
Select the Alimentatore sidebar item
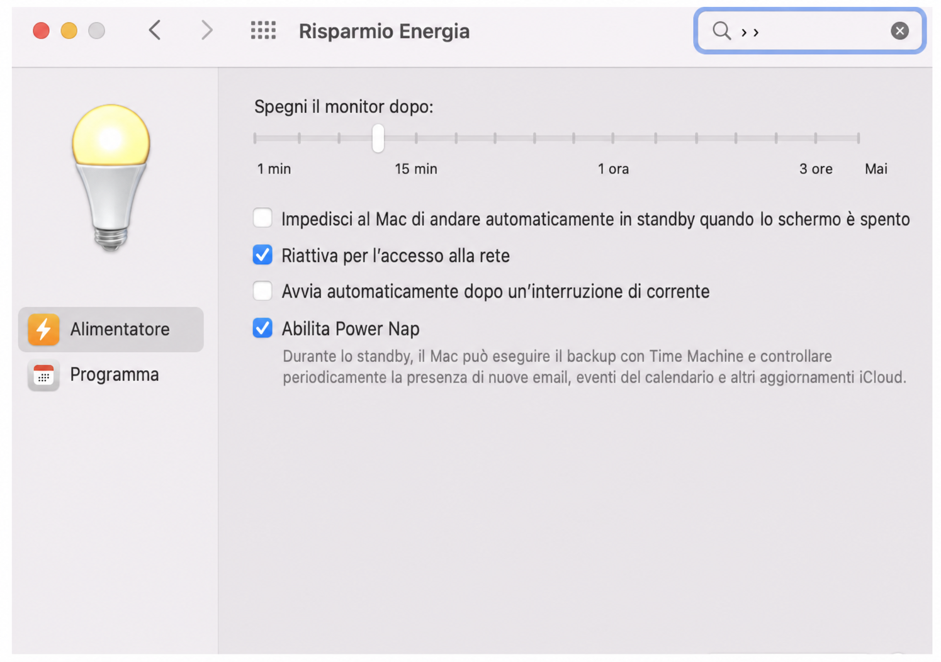click(111, 329)
